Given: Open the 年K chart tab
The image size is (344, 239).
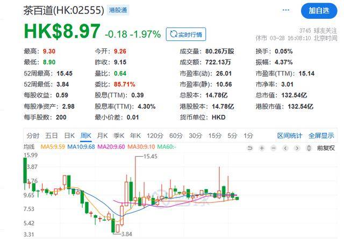Looking at the screenshot, I should click(x=135, y=136).
